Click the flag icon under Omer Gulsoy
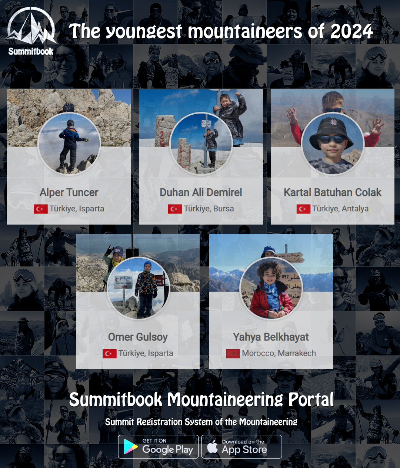Screen dimensions: 400x468 pos(110,354)
